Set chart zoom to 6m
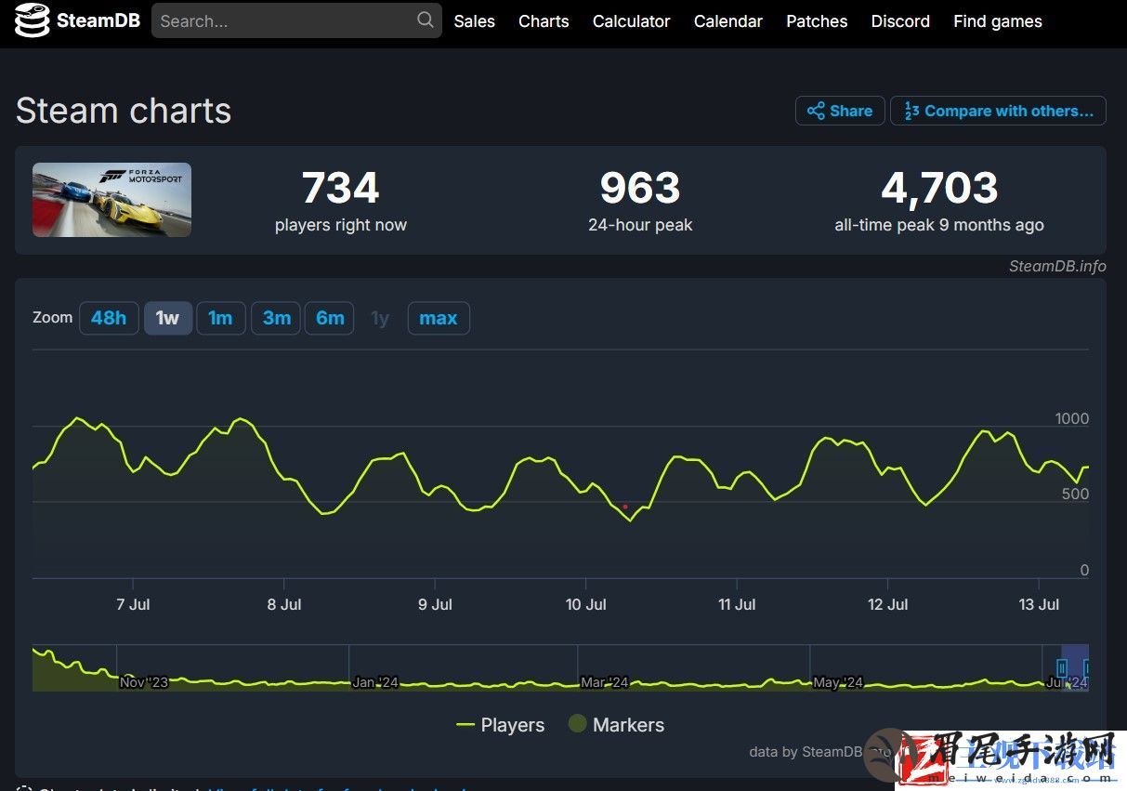This screenshot has height=791, width=1127. coord(330,318)
